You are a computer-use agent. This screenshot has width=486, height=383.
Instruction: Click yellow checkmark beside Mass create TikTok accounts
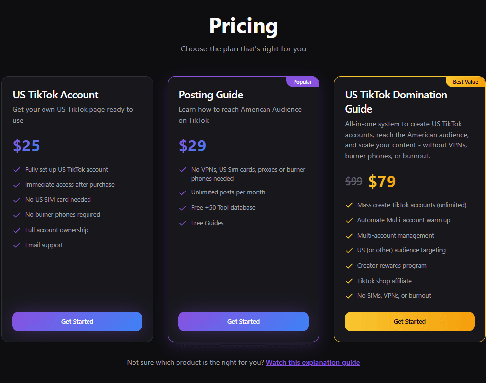tap(349, 205)
